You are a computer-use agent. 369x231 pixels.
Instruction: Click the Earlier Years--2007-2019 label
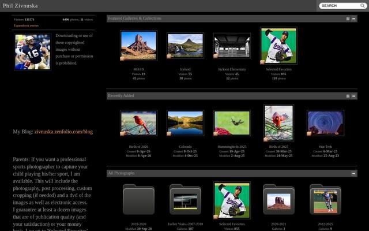click(x=185, y=224)
